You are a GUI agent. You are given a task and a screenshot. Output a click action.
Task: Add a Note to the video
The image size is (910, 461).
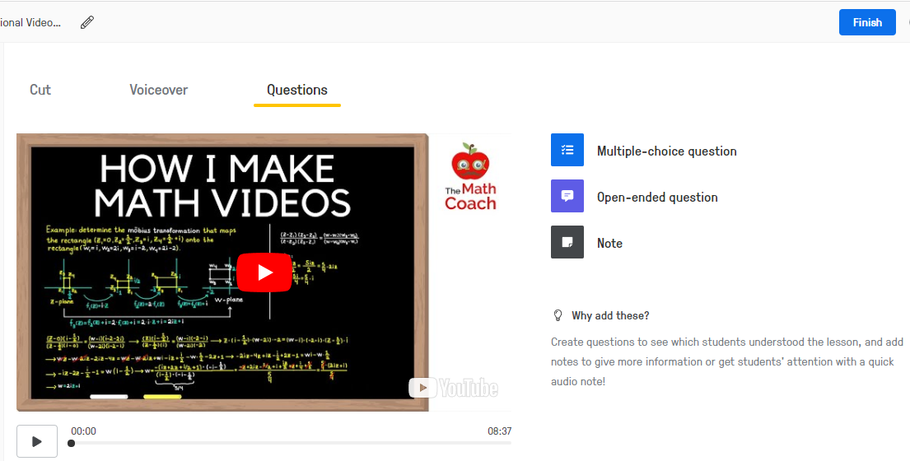point(609,244)
